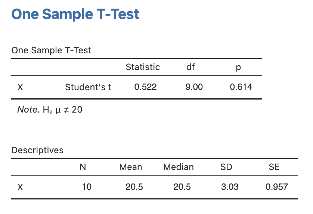Click the SD column header

tap(226, 167)
